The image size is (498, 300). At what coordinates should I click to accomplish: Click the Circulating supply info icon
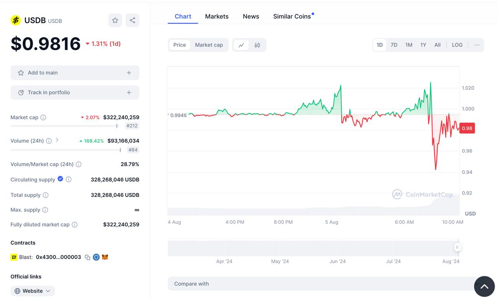tap(68, 180)
